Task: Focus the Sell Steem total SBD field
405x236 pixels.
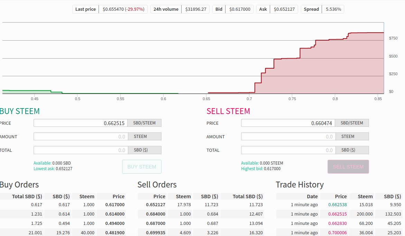Action: click(288, 150)
